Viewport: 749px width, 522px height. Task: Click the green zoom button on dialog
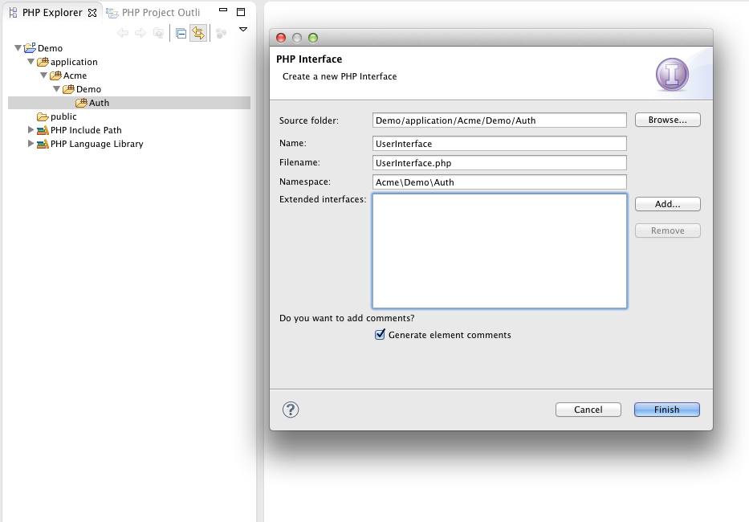(x=313, y=38)
